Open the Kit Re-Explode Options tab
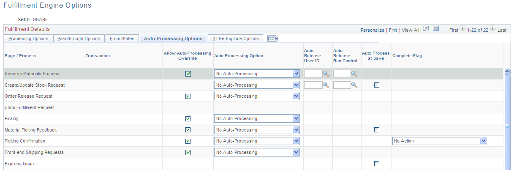Image resolution: width=514 pixels, height=170 pixels. [x=236, y=38]
